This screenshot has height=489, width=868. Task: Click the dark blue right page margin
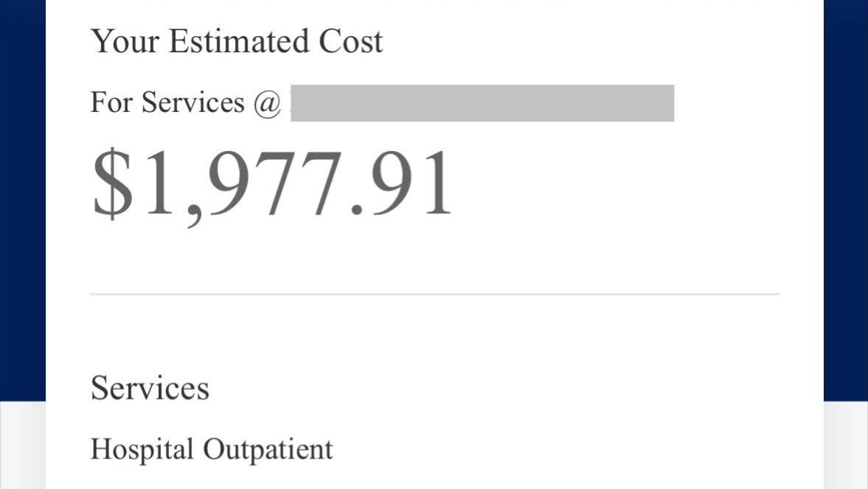tap(846, 199)
